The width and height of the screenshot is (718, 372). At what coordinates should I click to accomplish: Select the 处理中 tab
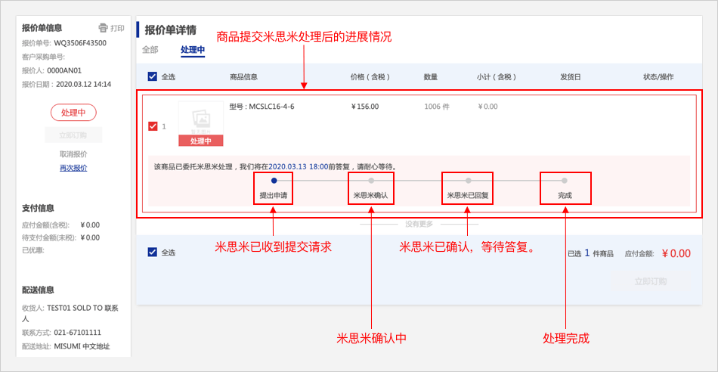click(192, 50)
